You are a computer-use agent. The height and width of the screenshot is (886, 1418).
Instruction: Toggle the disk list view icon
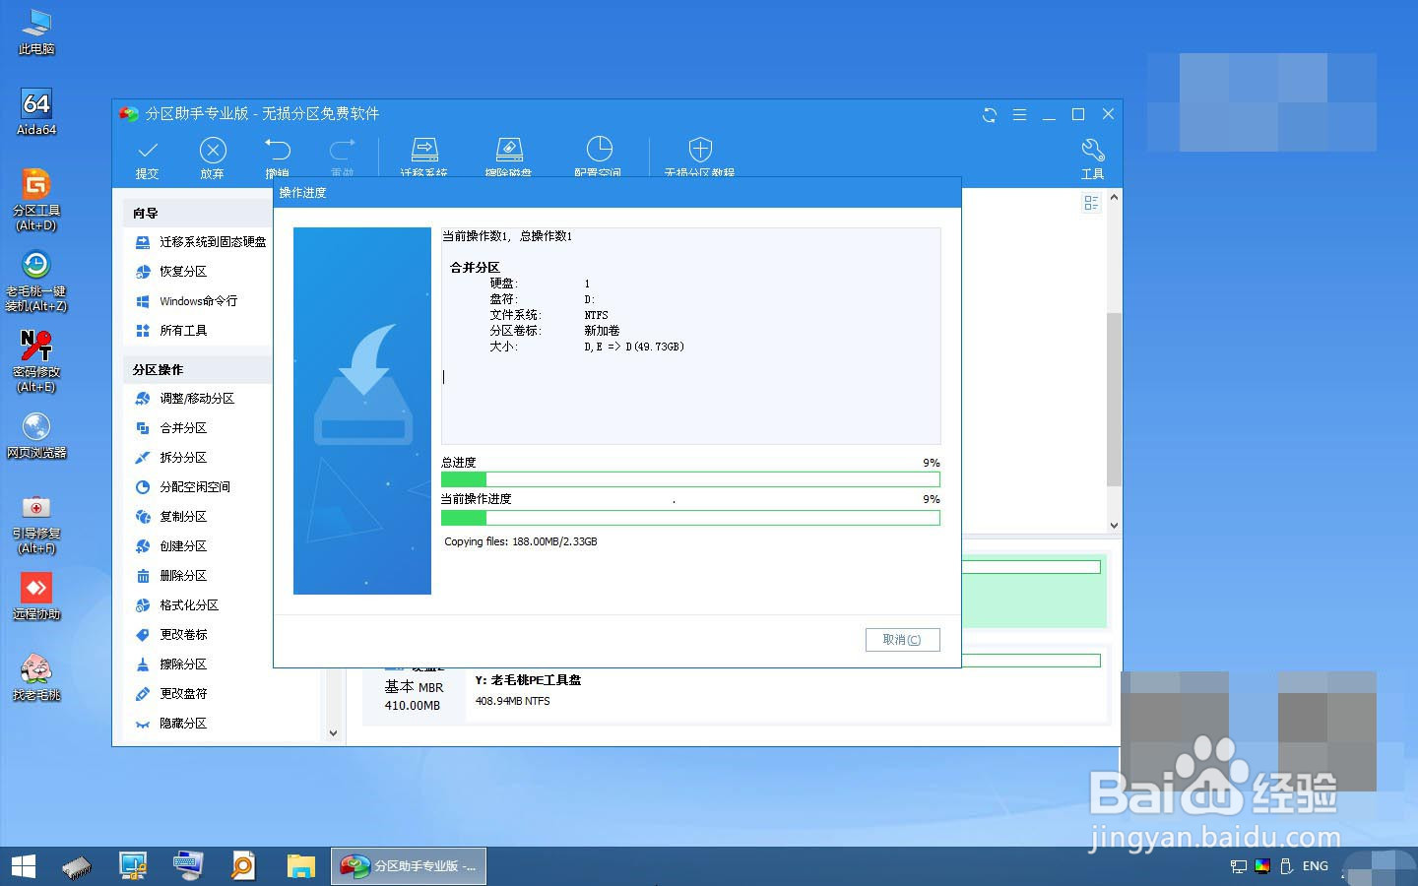point(1091,203)
